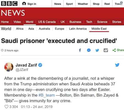Go to the Africa region tab
The width and height of the screenshot is (124, 110).
(20, 29)
